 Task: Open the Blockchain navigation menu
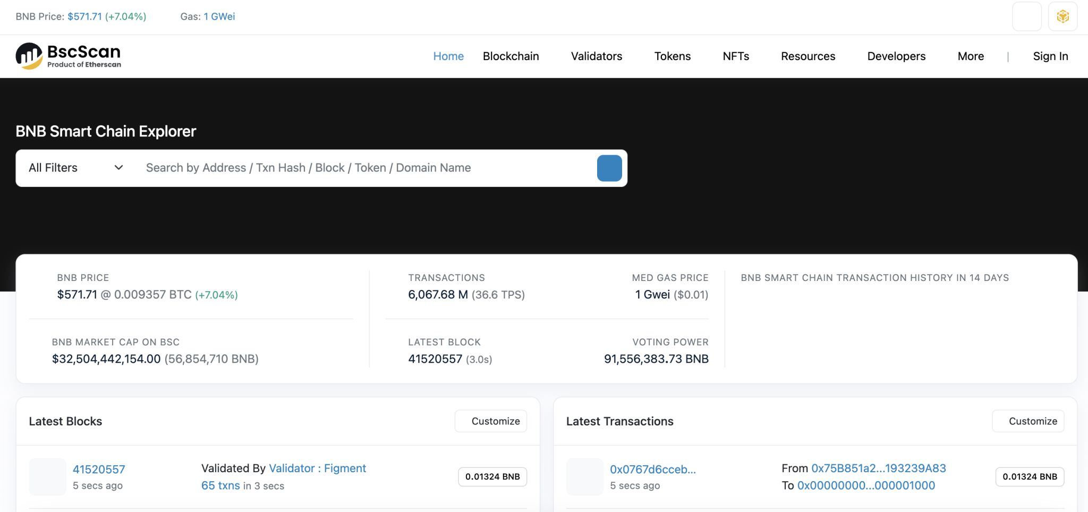(x=511, y=56)
